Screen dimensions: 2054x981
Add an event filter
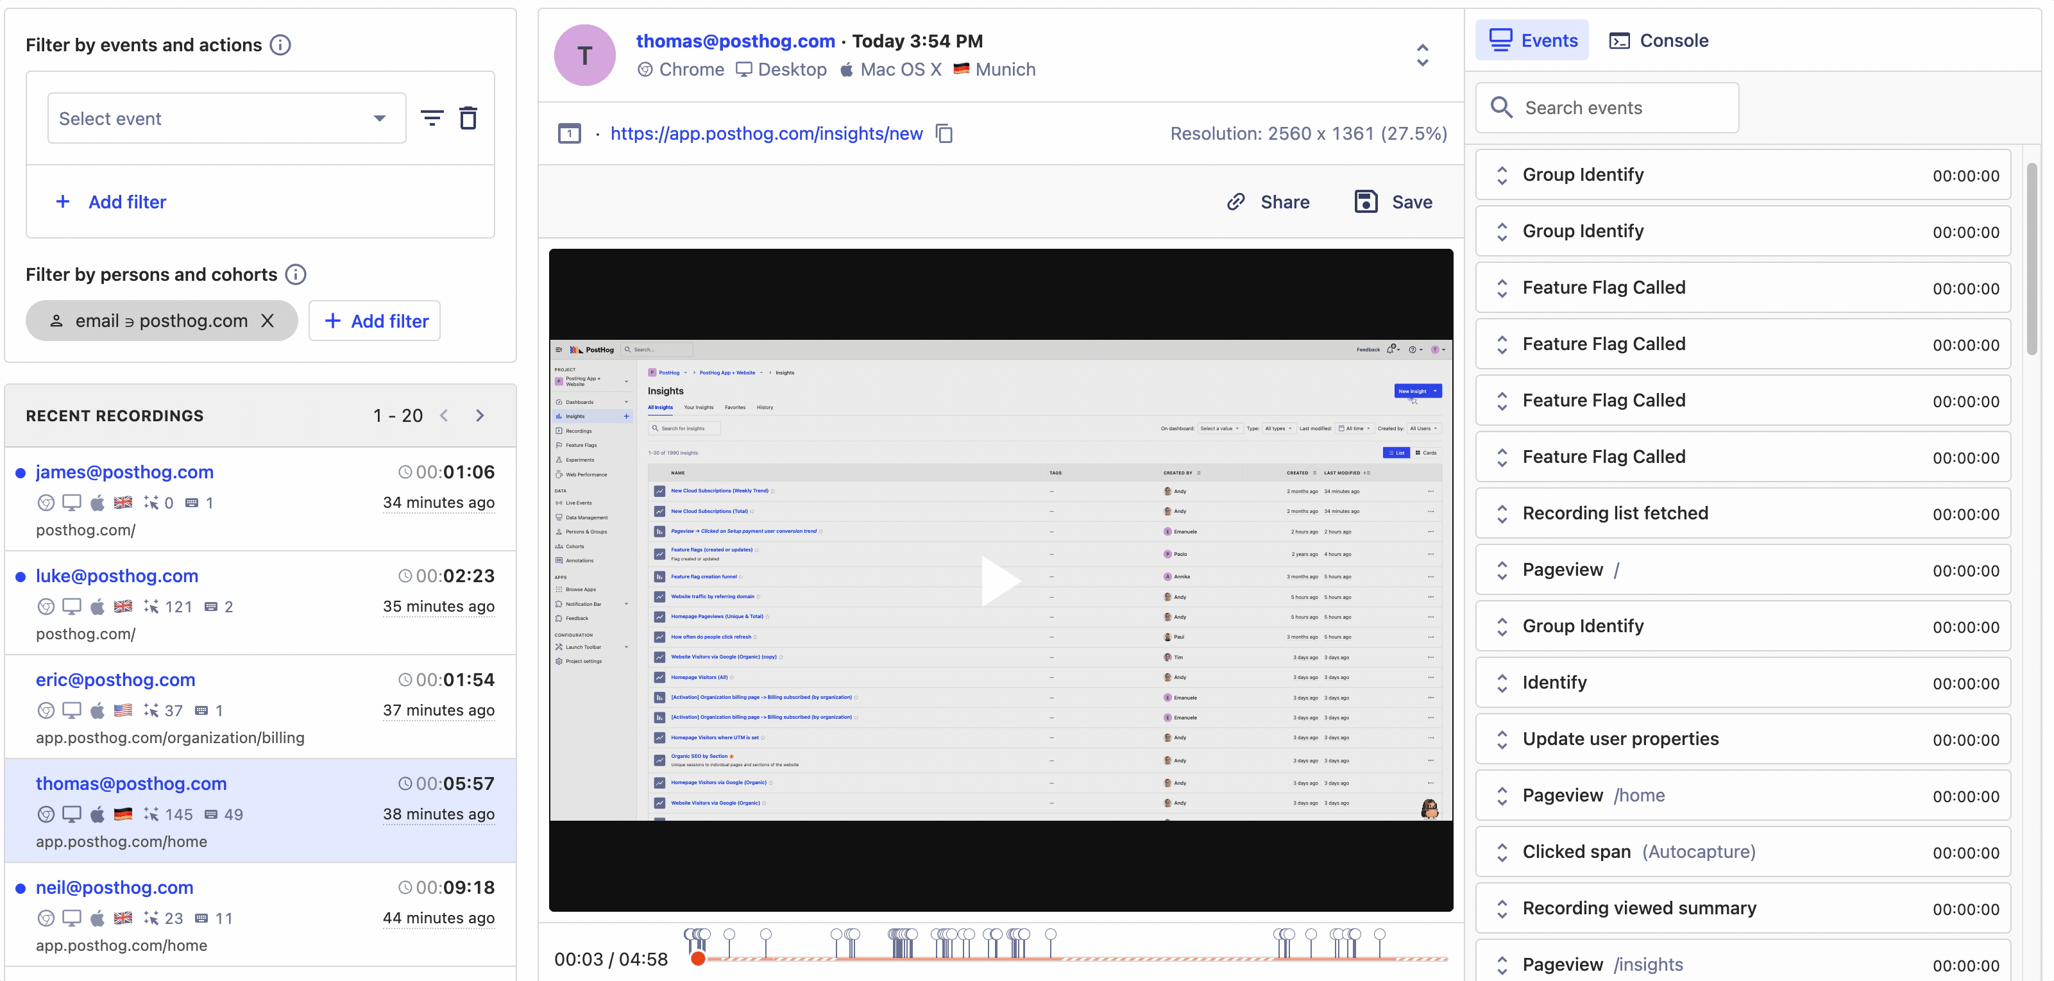pos(111,201)
